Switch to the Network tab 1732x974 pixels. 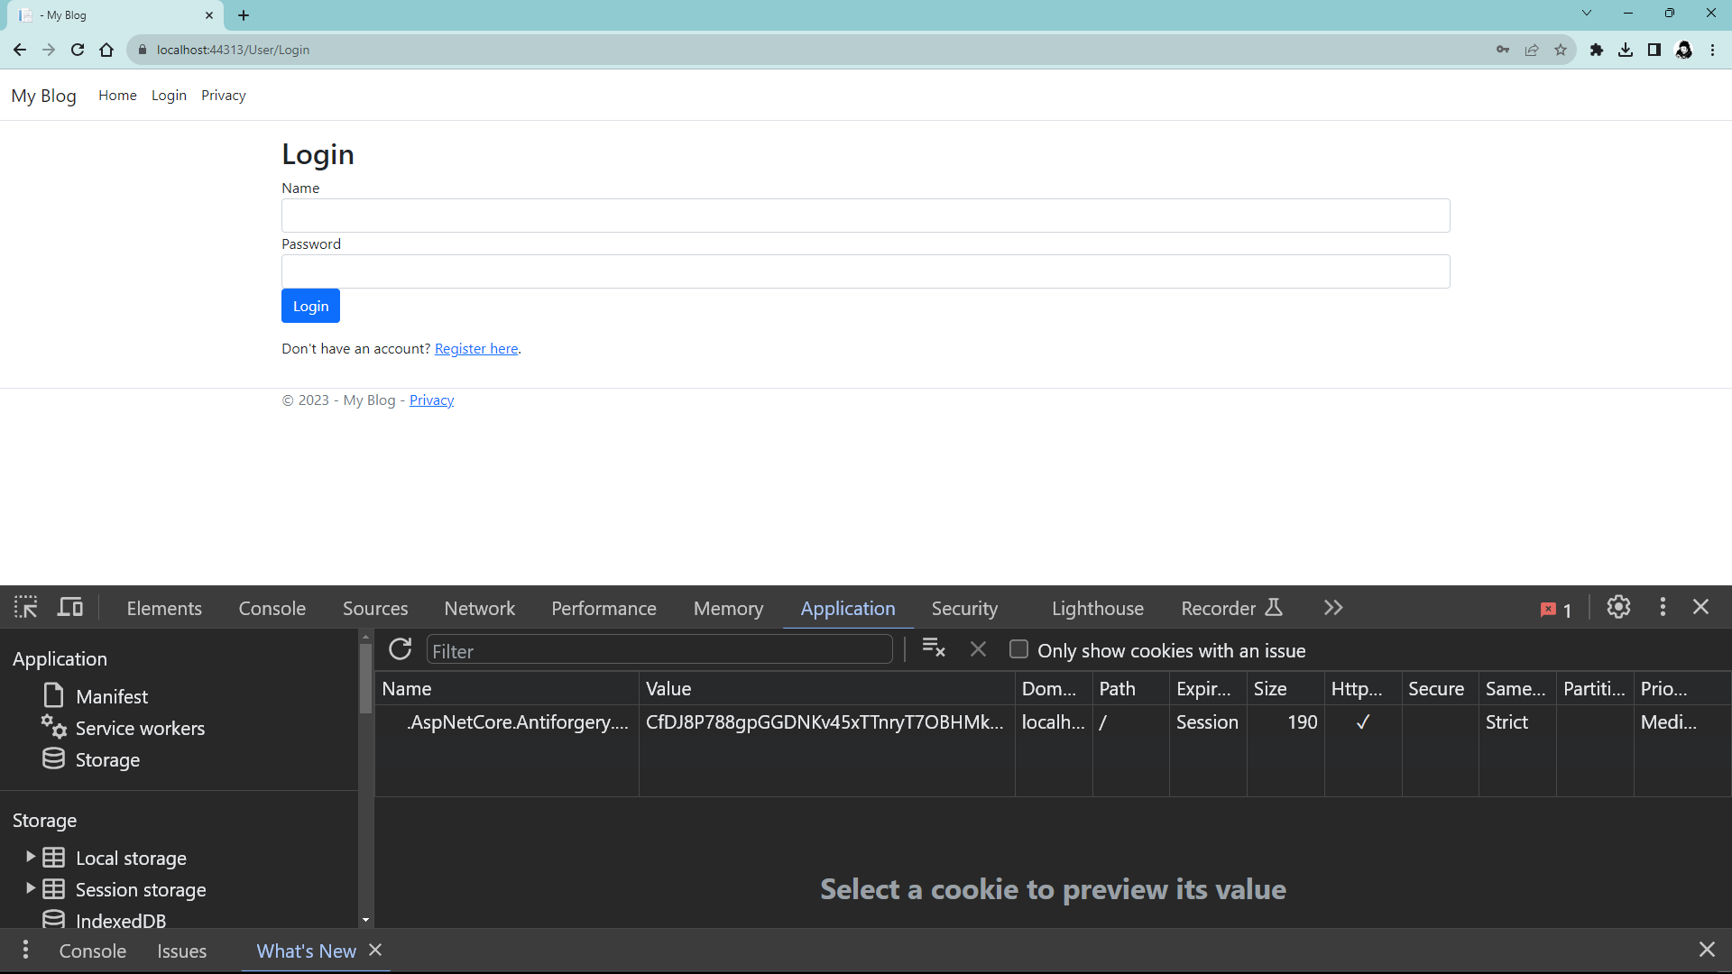point(479,609)
